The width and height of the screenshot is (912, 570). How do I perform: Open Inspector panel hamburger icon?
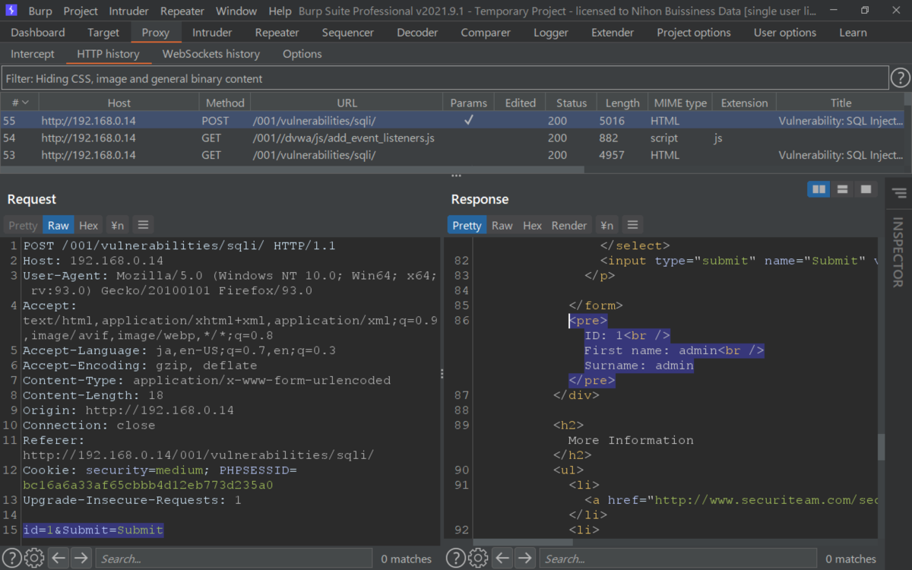(x=899, y=193)
